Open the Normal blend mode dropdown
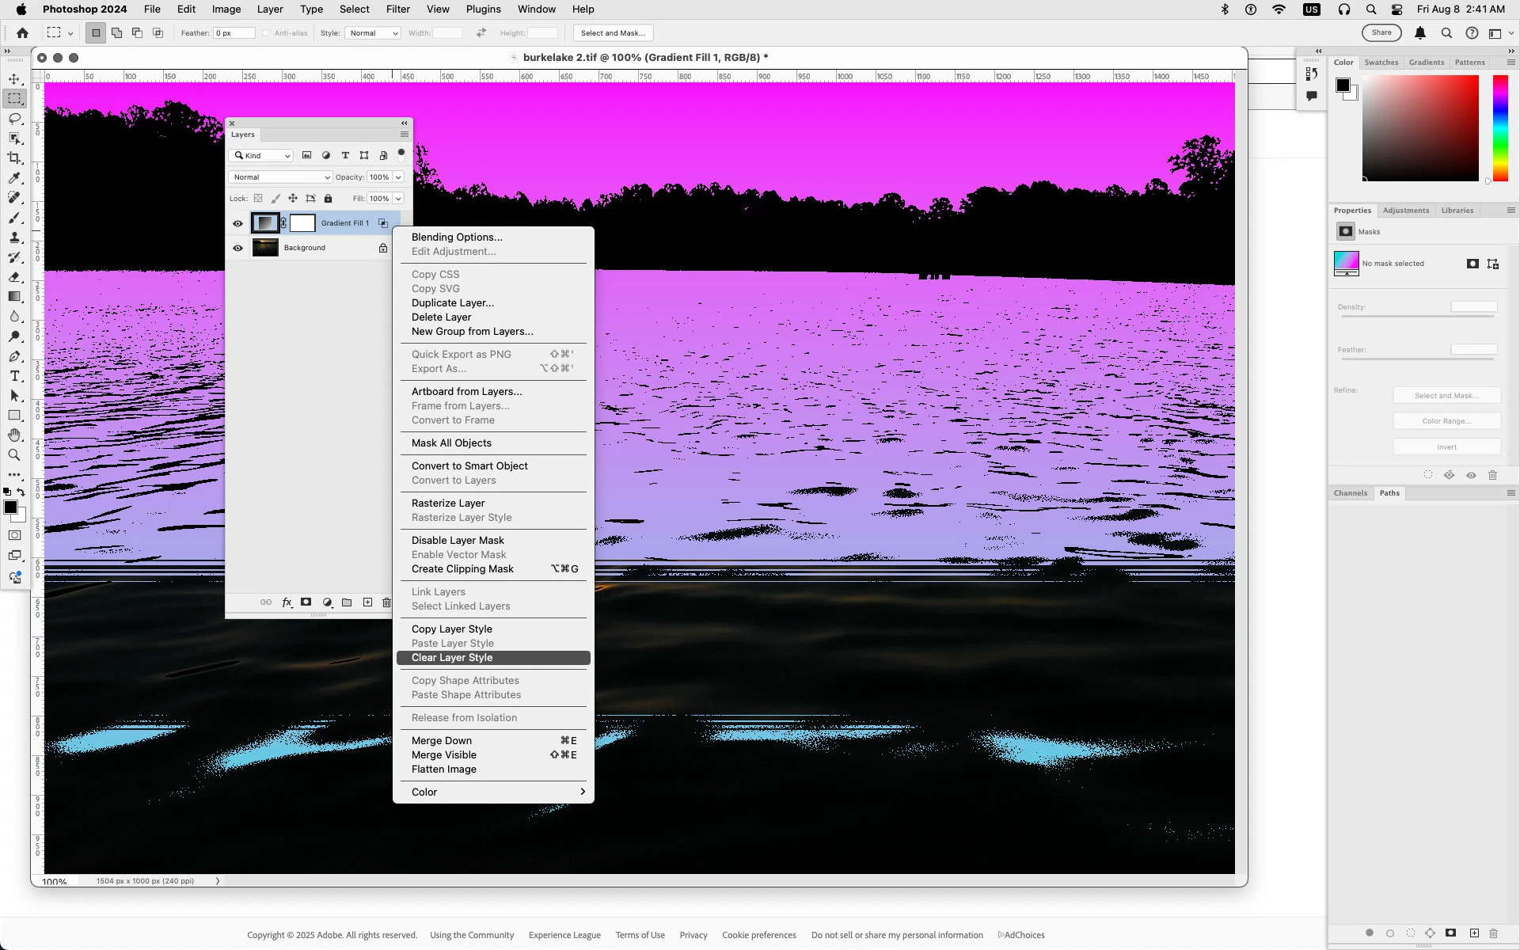This screenshot has height=950, width=1520. (280, 177)
